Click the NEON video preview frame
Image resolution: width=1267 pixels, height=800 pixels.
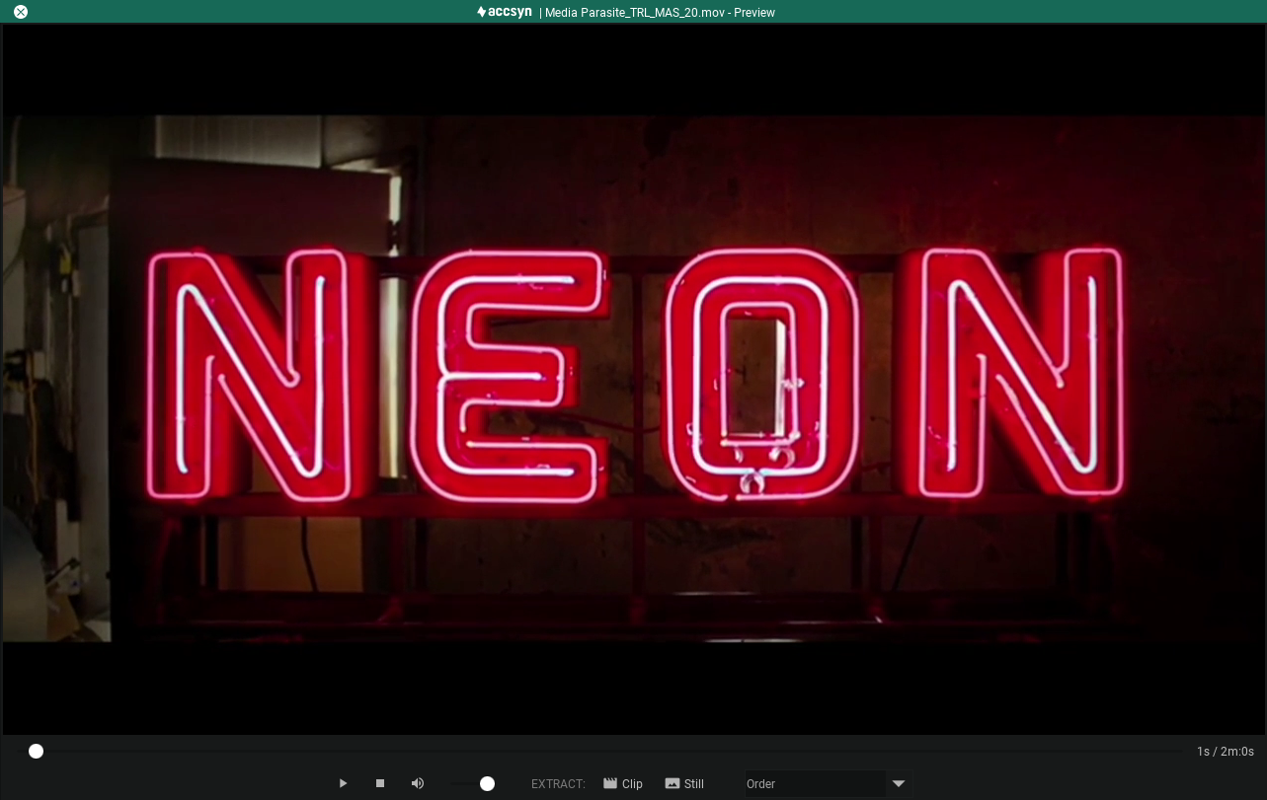(x=633, y=379)
